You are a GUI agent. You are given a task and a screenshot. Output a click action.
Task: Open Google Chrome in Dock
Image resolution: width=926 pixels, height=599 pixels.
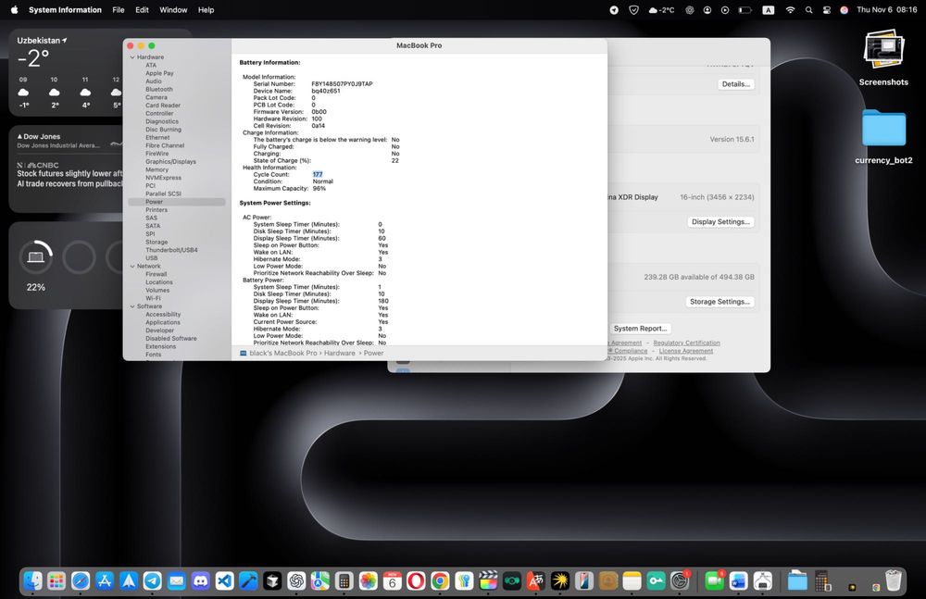click(x=439, y=581)
